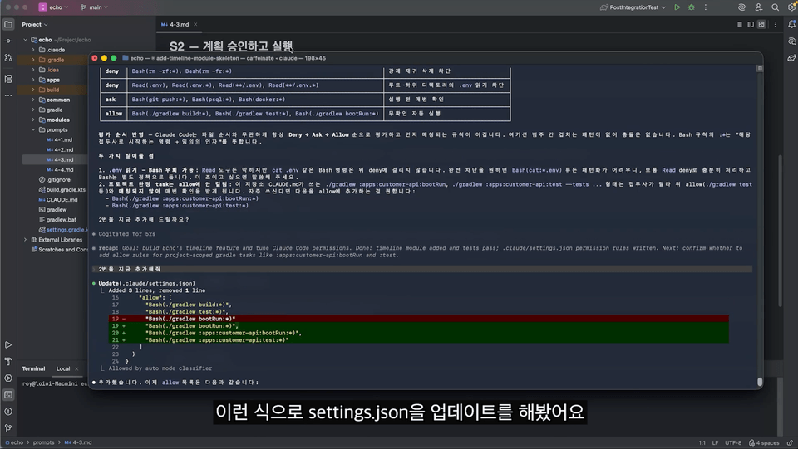Image resolution: width=798 pixels, height=449 pixels.
Task: Debug PostIntegrationTest with the bug icon
Action: coord(691,7)
